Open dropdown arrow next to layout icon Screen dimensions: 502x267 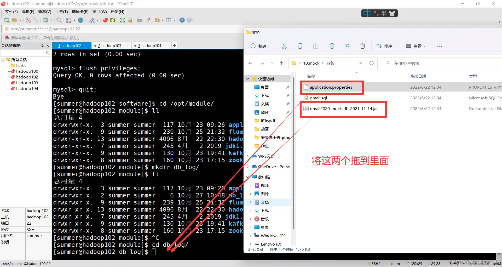[x=174, y=20]
